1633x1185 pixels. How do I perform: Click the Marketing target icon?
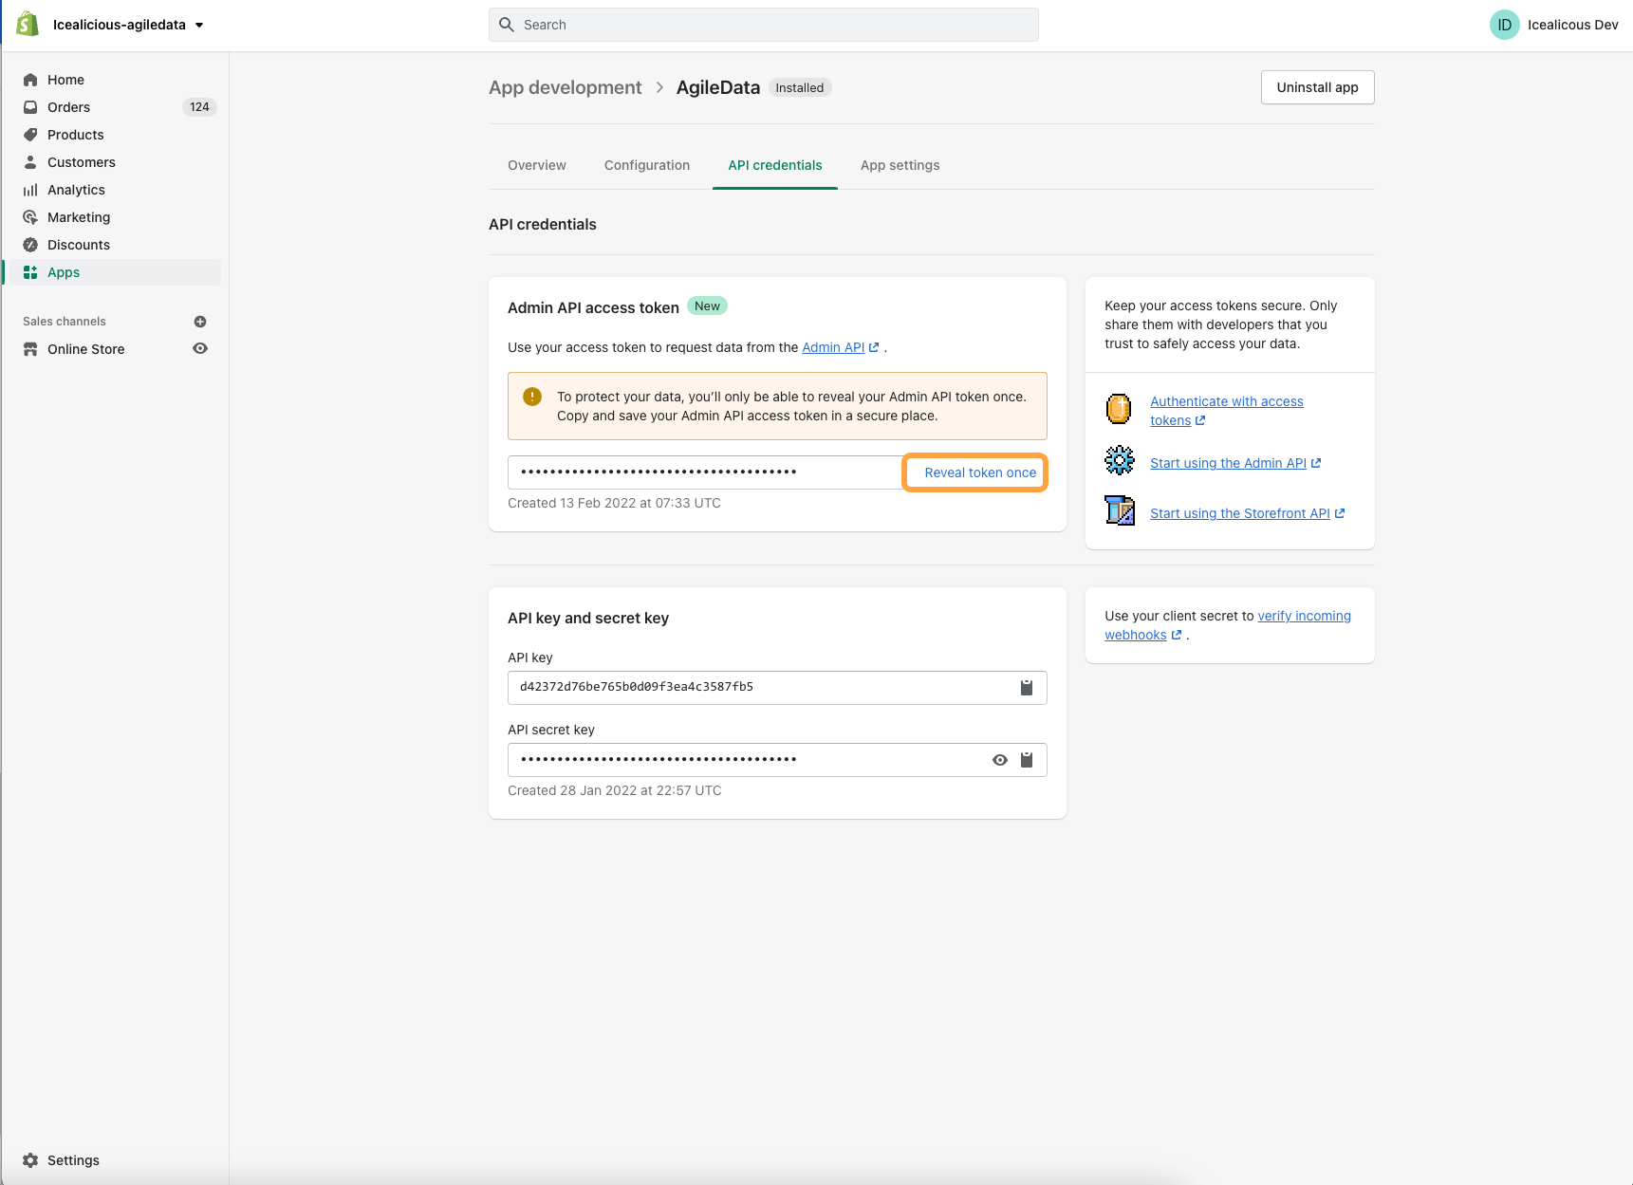tap(30, 217)
